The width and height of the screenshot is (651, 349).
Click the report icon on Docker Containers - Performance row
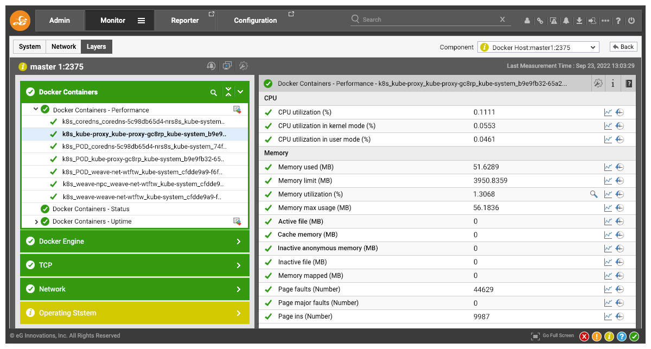(237, 110)
